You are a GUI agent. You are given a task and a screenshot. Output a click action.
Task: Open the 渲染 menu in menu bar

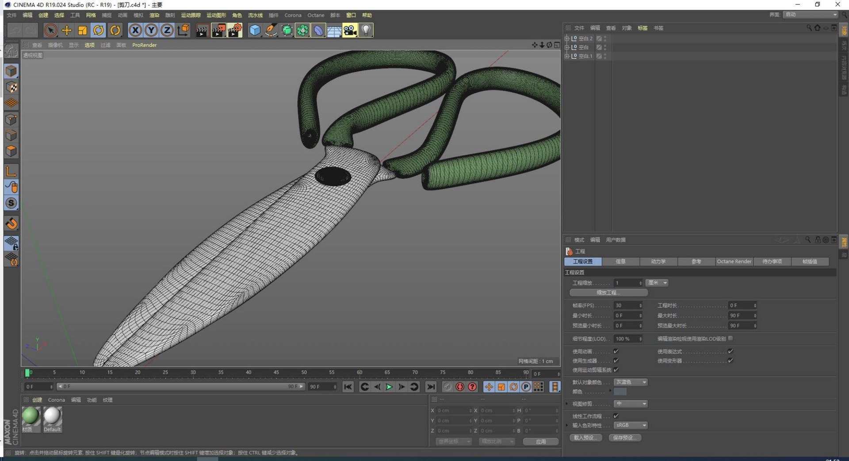pos(154,15)
